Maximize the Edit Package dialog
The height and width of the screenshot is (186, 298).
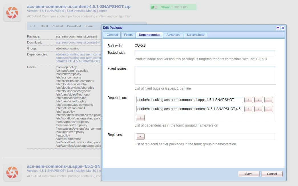(x=278, y=28)
